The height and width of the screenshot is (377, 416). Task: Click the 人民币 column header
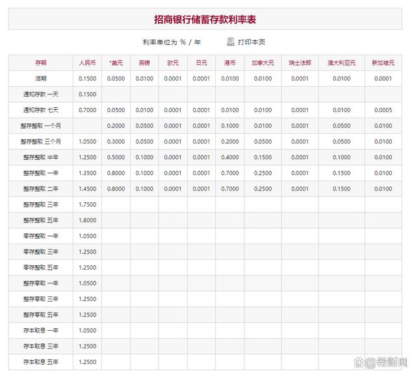pos(87,63)
